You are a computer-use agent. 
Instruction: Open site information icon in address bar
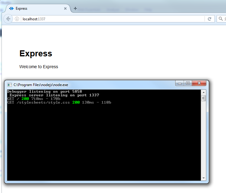(x=17, y=19)
